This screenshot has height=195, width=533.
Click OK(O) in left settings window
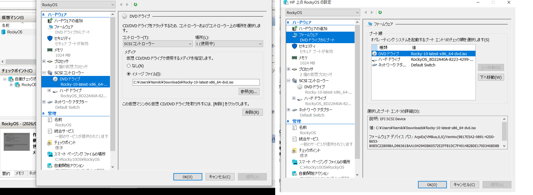point(188,177)
